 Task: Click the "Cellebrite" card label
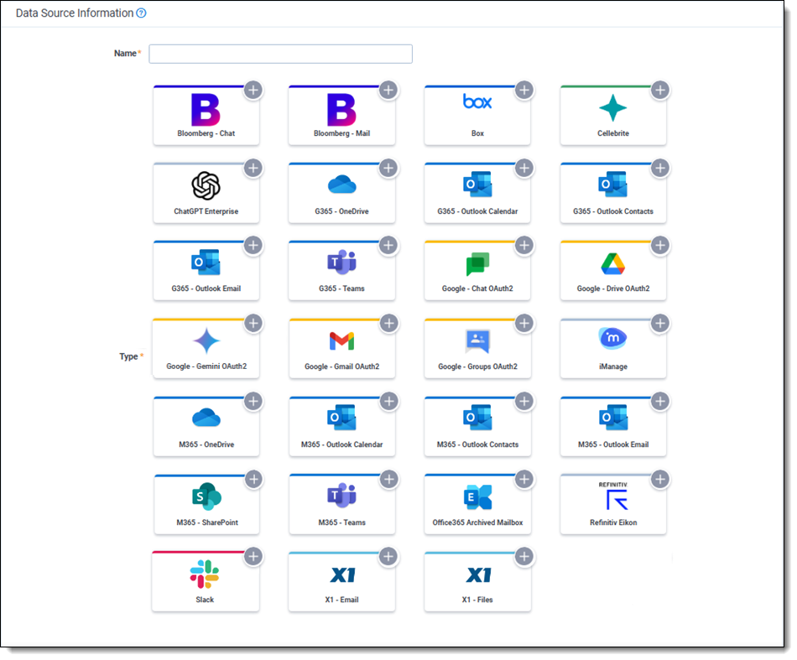(613, 133)
